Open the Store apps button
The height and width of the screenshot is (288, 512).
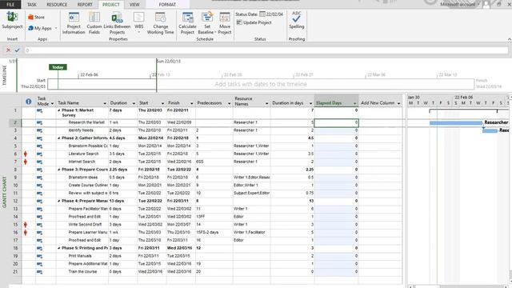(x=36, y=18)
